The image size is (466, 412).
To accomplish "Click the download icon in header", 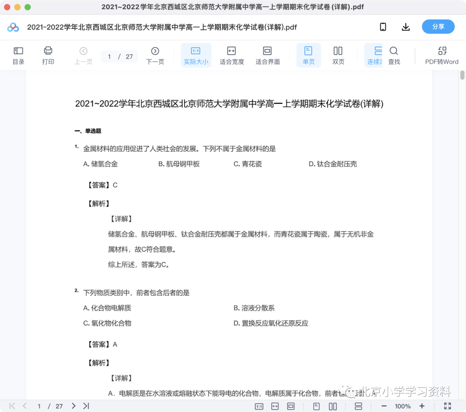I will point(406,27).
